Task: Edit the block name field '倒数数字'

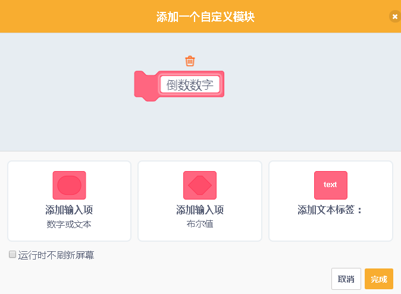Action: [190, 84]
